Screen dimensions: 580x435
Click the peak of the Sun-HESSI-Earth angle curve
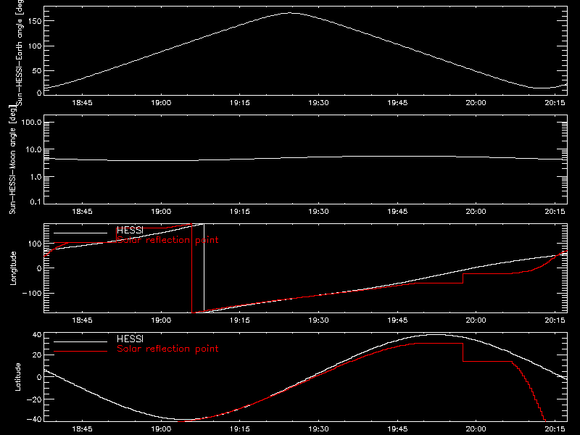289,13
